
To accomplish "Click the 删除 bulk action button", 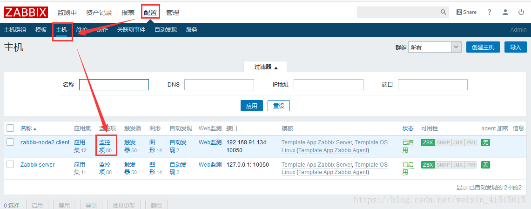I will click(x=156, y=205).
